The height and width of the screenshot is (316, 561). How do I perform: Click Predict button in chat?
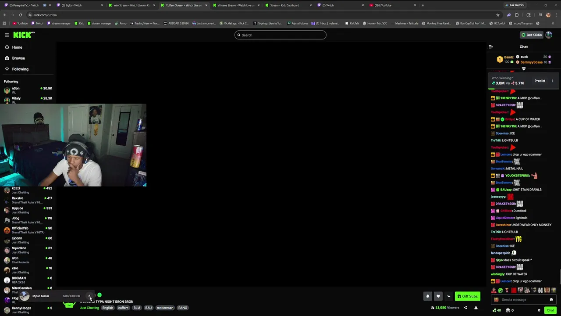540,81
